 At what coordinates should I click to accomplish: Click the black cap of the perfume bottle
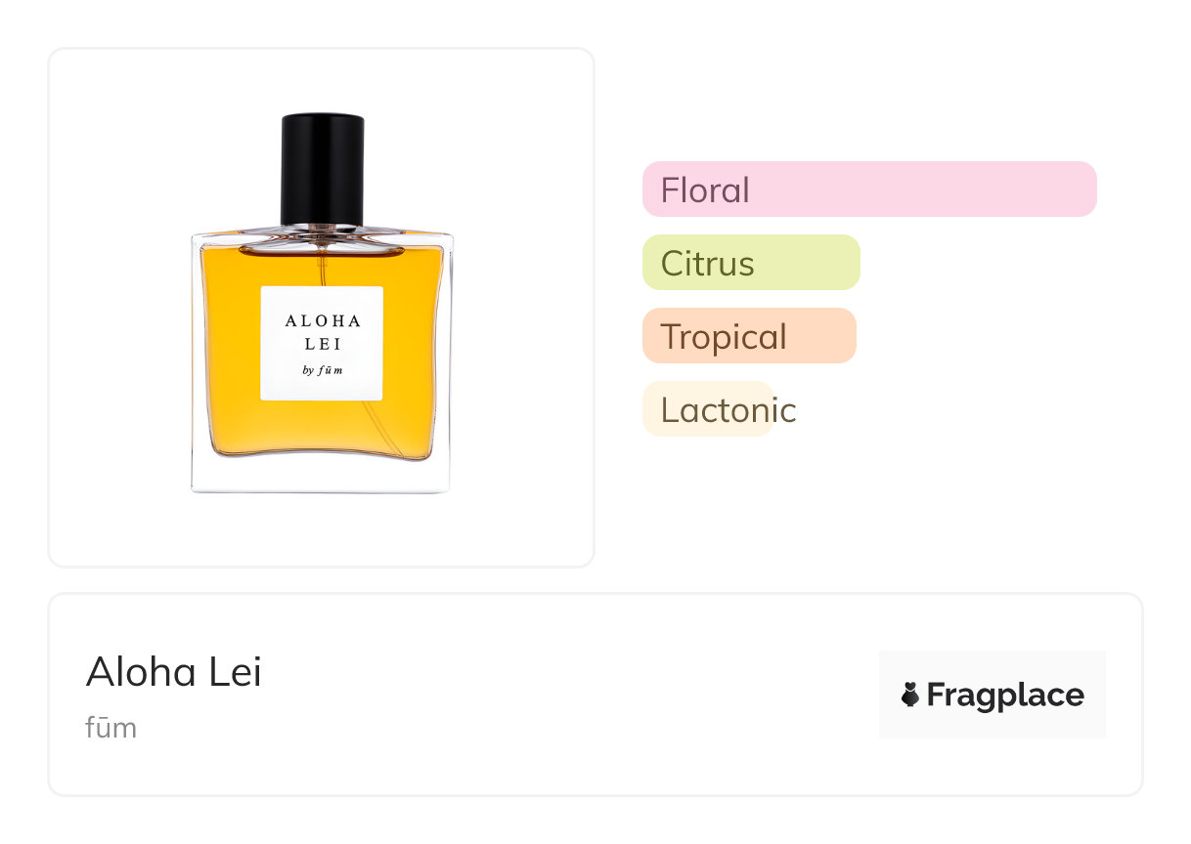(x=322, y=168)
